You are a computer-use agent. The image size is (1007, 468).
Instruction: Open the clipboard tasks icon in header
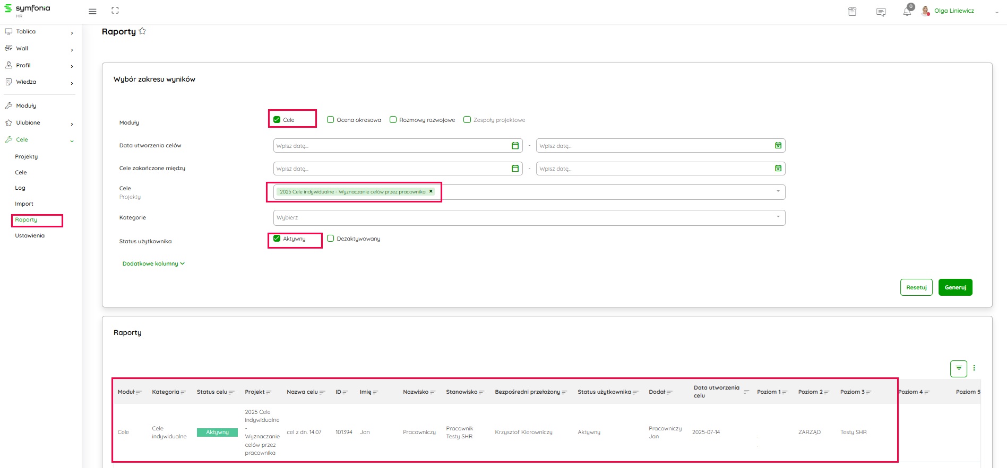click(852, 12)
